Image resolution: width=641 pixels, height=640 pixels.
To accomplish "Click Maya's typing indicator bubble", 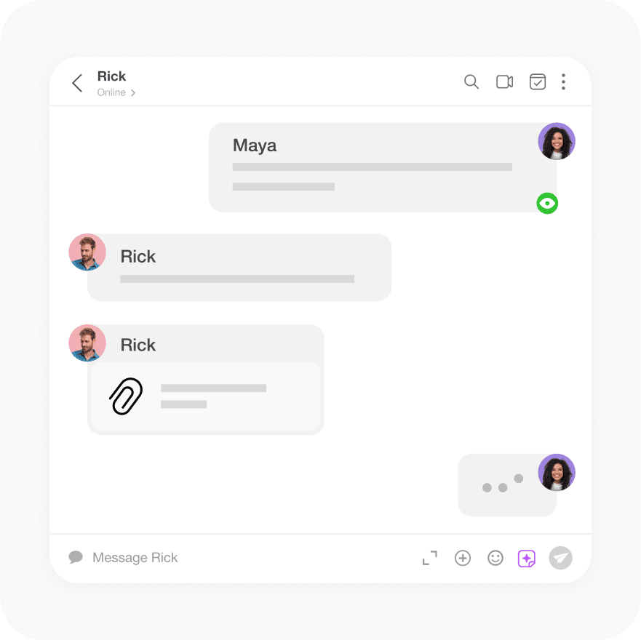I will [507, 484].
